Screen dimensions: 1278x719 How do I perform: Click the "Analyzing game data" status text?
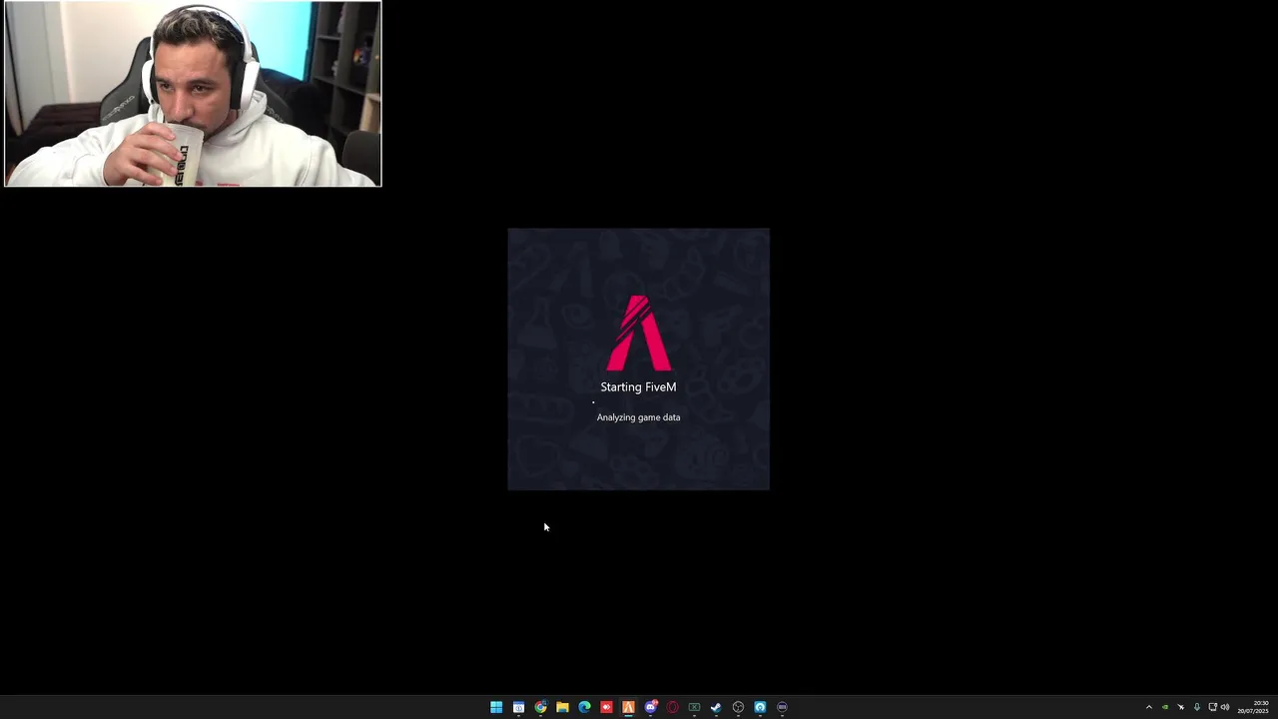point(638,417)
